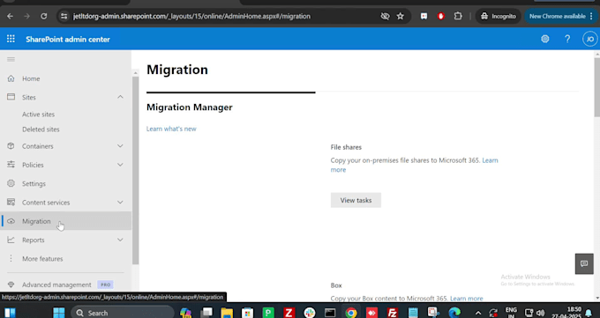
Task: Open the browser extensions puzzle icon
Action: click(x=458, y=16)
